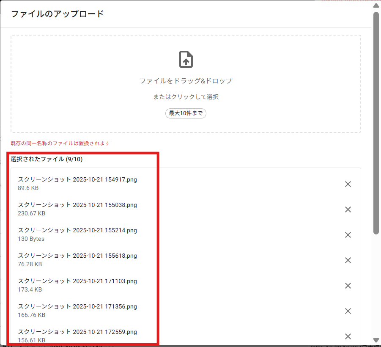Select file name スクリーンショット 2025-10-21 155214.png

77,230
